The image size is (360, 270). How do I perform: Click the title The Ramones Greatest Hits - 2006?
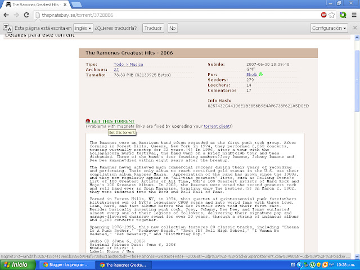click(129, 53)
